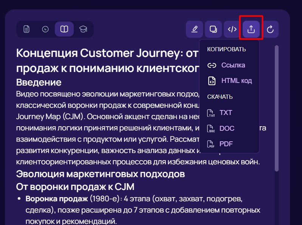Viewport: 302px width, 225px height.
Task: Click the embed code brackets icon
Action: pyautogui.click(x=232, y=29)
